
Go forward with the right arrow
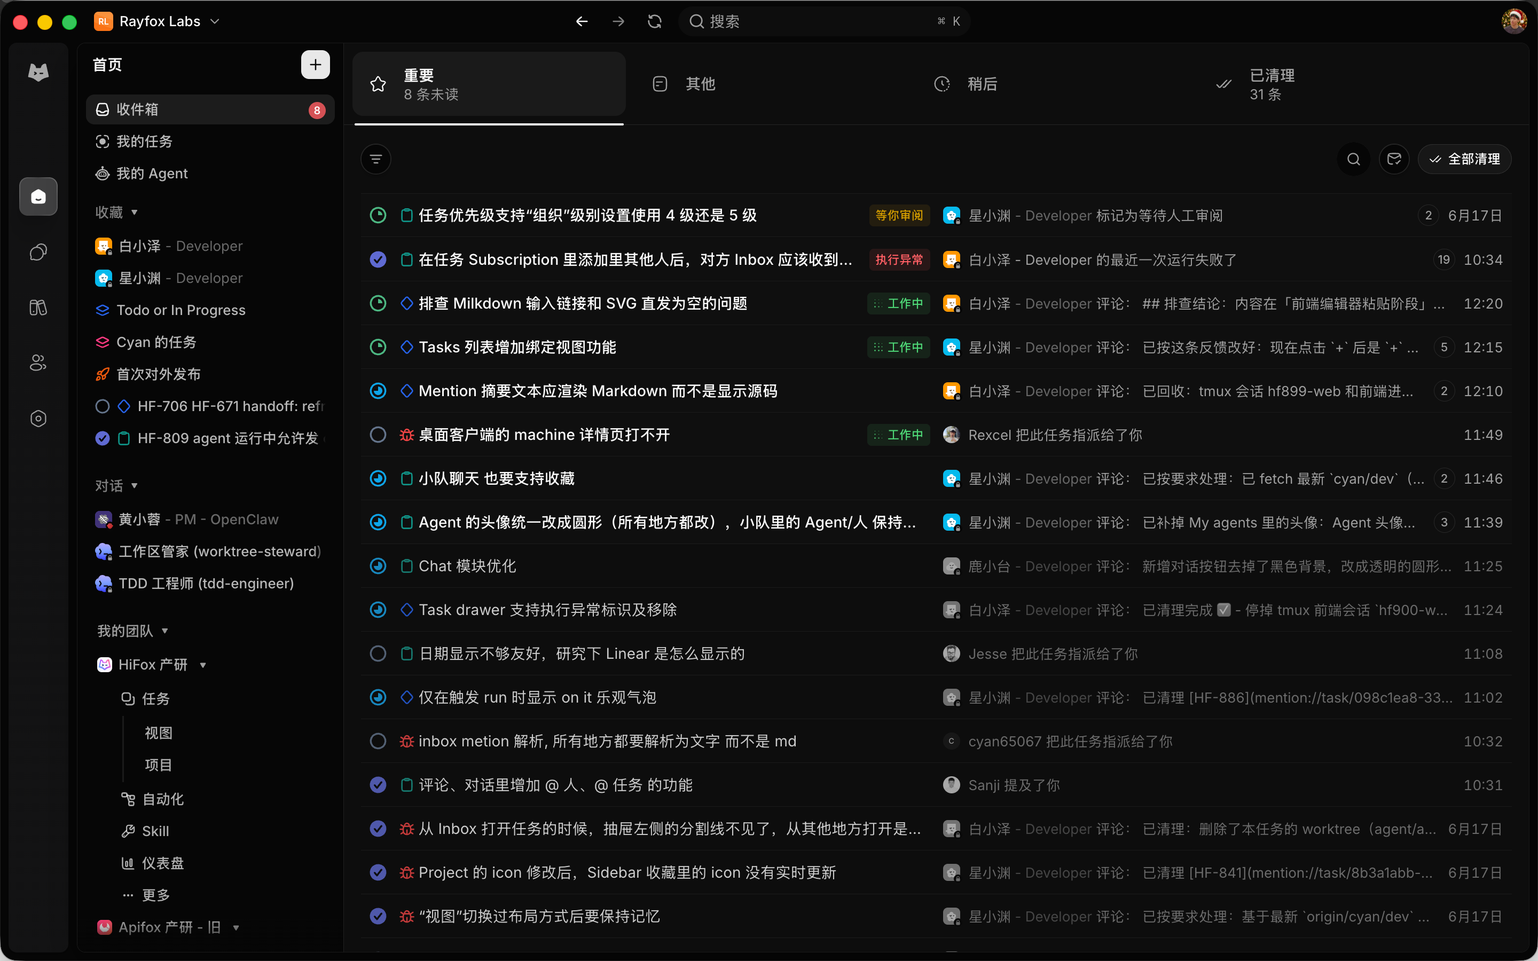[x=618, y=21]
